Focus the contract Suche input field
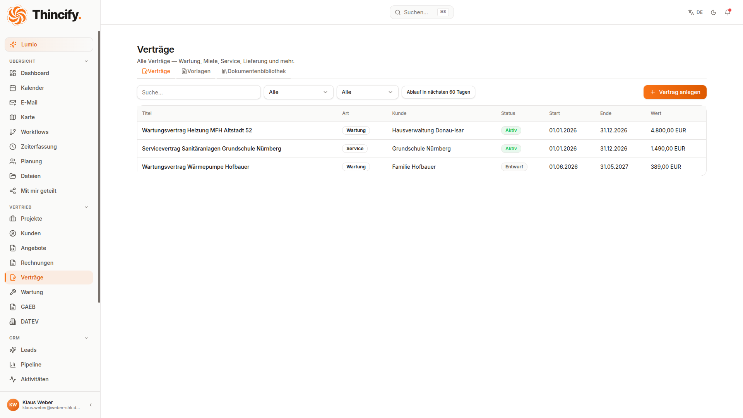This screenshot has width=743, height=418. (x=199, y=92)
